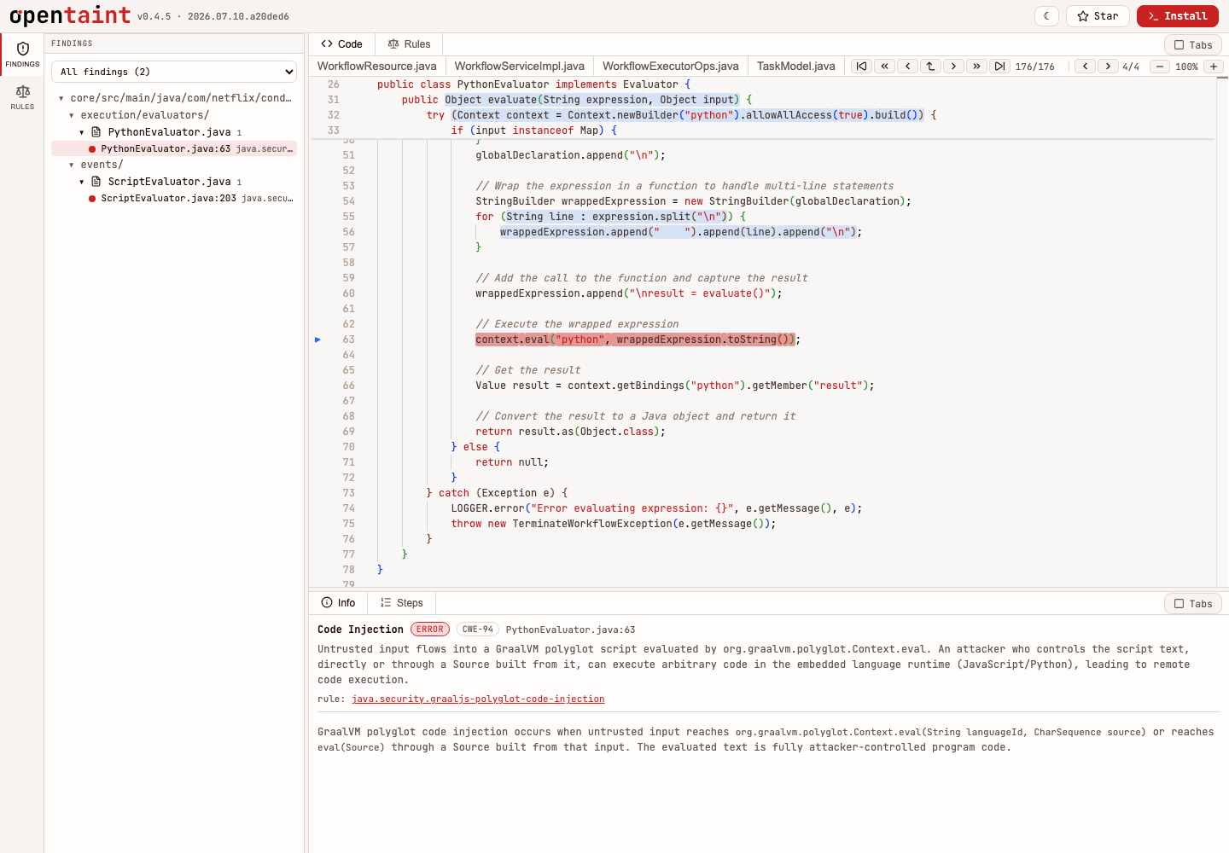
Task: Click the 176/176 step counter
Action: coord(1035,67)
